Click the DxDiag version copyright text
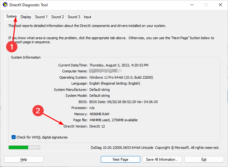 [155, 148]
